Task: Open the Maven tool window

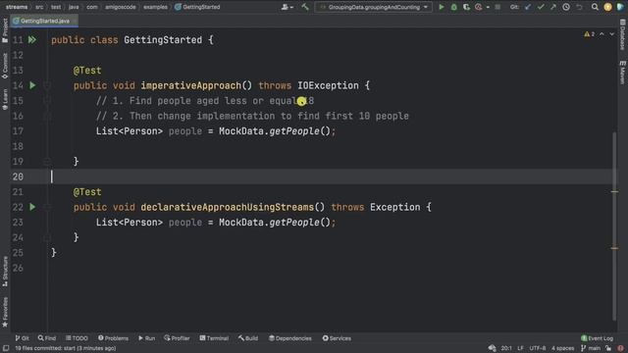Action: pos(623,72)
